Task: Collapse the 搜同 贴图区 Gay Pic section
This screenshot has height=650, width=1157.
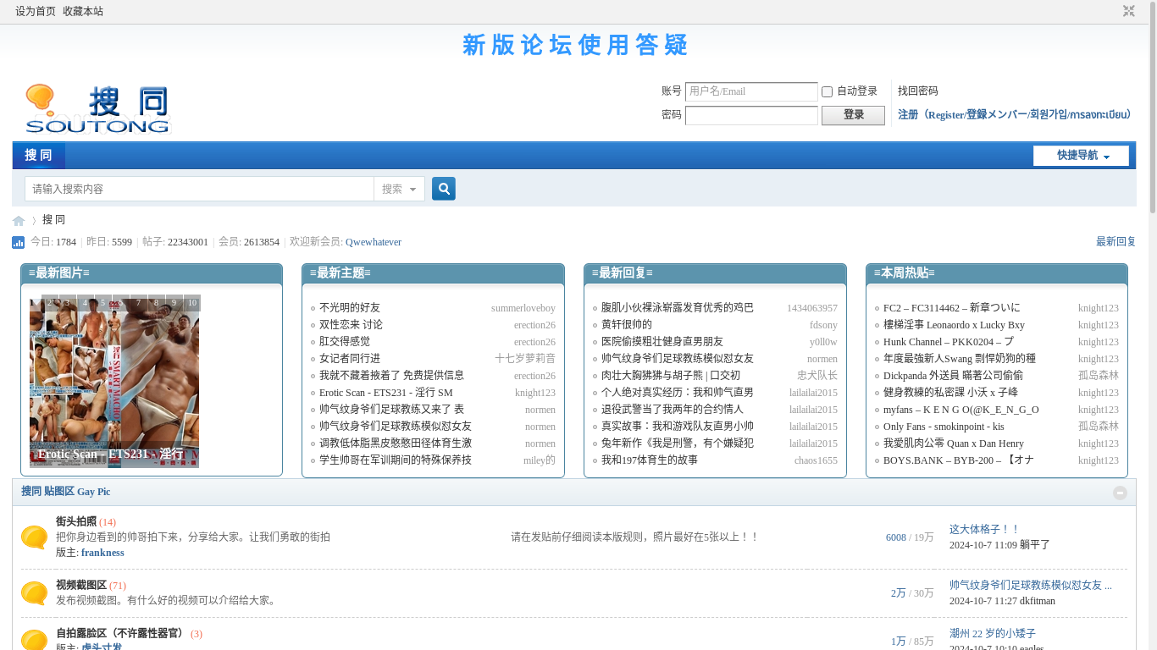Action: click(x=1120, y=493)
